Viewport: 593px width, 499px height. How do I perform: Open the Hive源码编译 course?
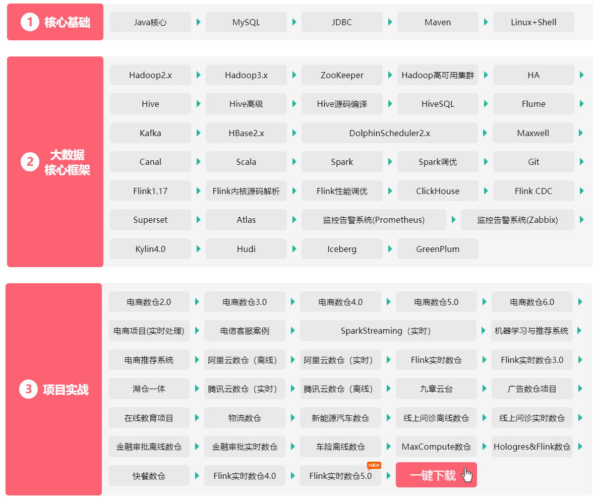tap(342, 104)
